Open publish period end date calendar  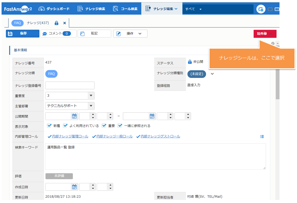(152, 116)
